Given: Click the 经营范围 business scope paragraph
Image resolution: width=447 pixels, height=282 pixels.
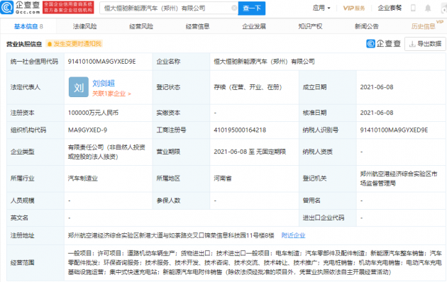Looking at the screenshot, I should coord(255,263).
